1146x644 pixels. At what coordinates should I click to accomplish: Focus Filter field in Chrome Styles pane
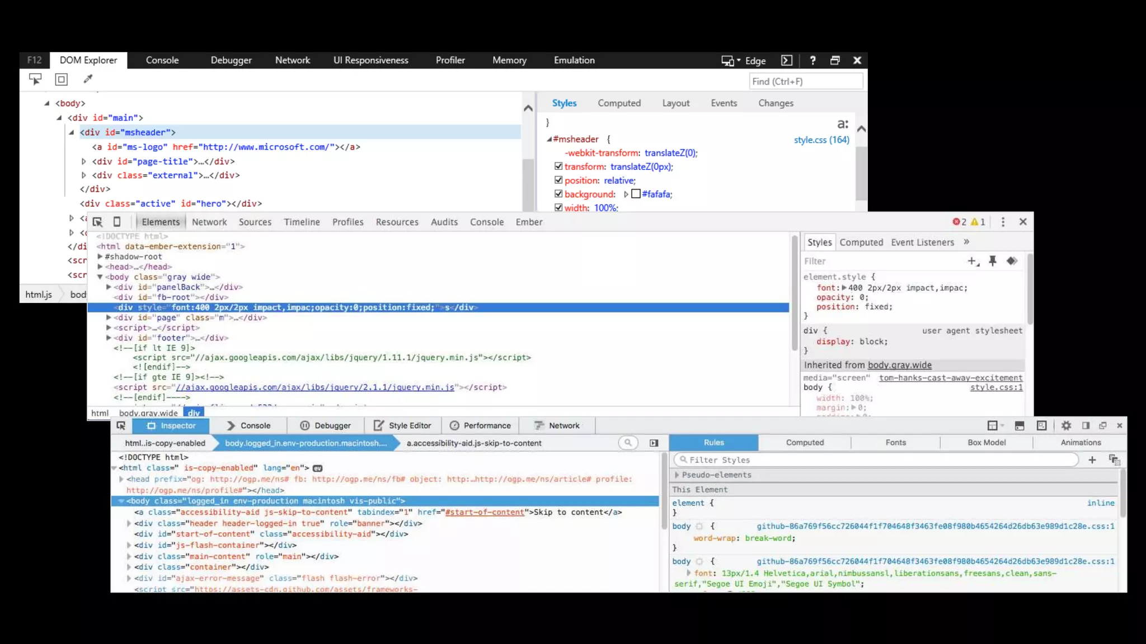point(883,261)
